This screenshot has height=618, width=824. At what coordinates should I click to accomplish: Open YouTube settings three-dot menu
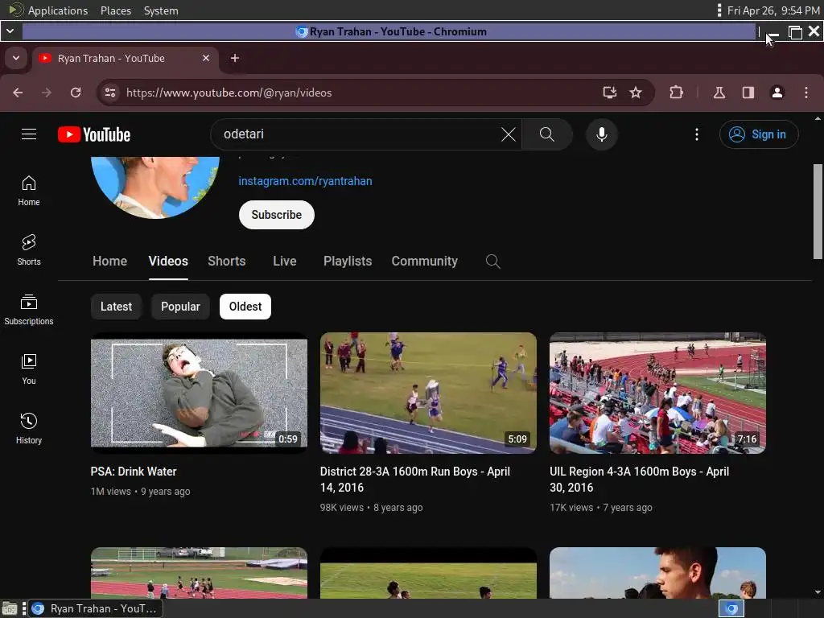[x=697, y=134]
